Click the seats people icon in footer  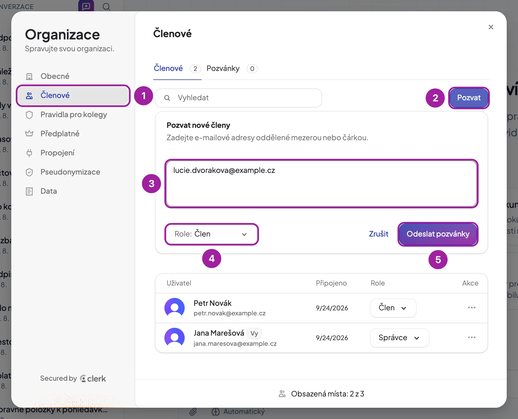[x=282, y=394]
